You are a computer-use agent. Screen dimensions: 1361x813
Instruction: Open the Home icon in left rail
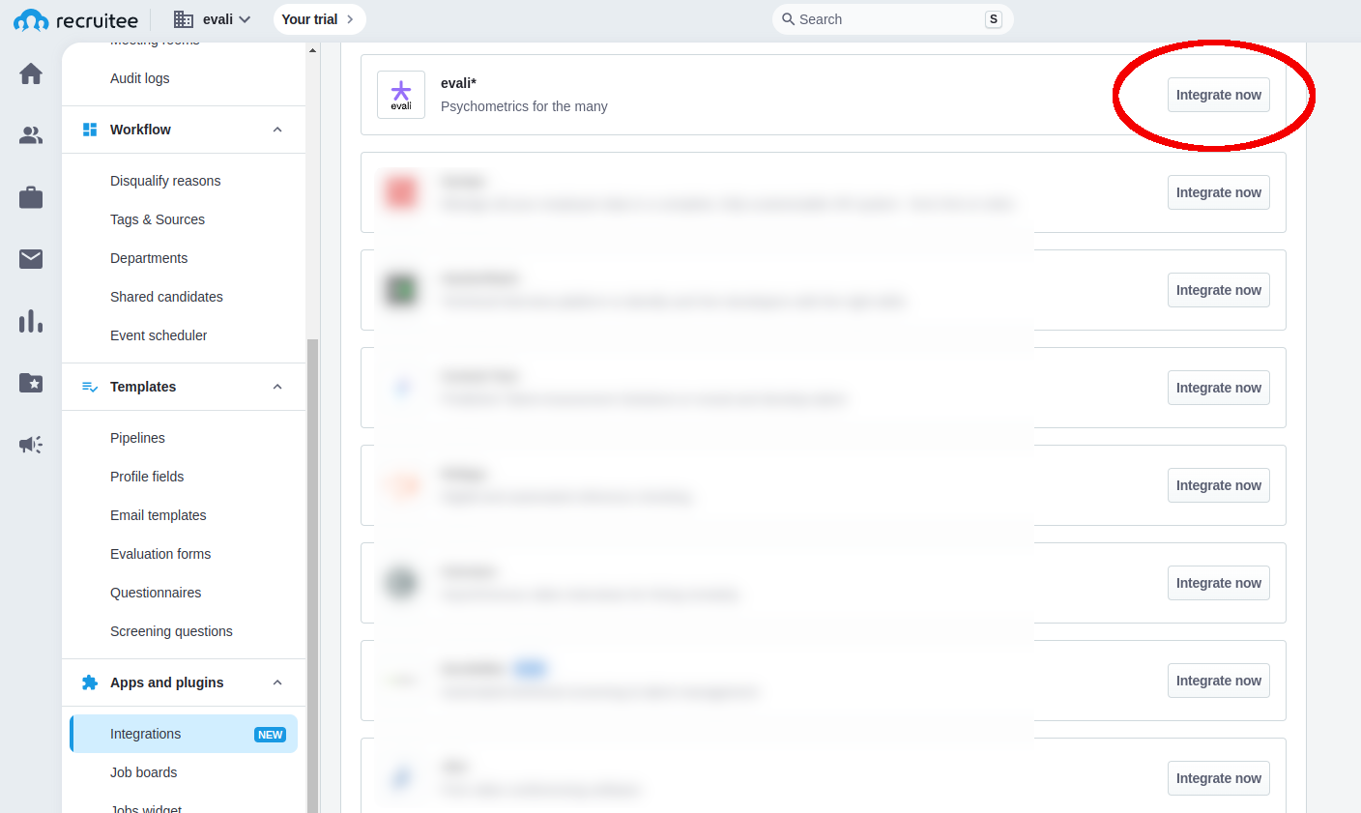click(31, 74)
